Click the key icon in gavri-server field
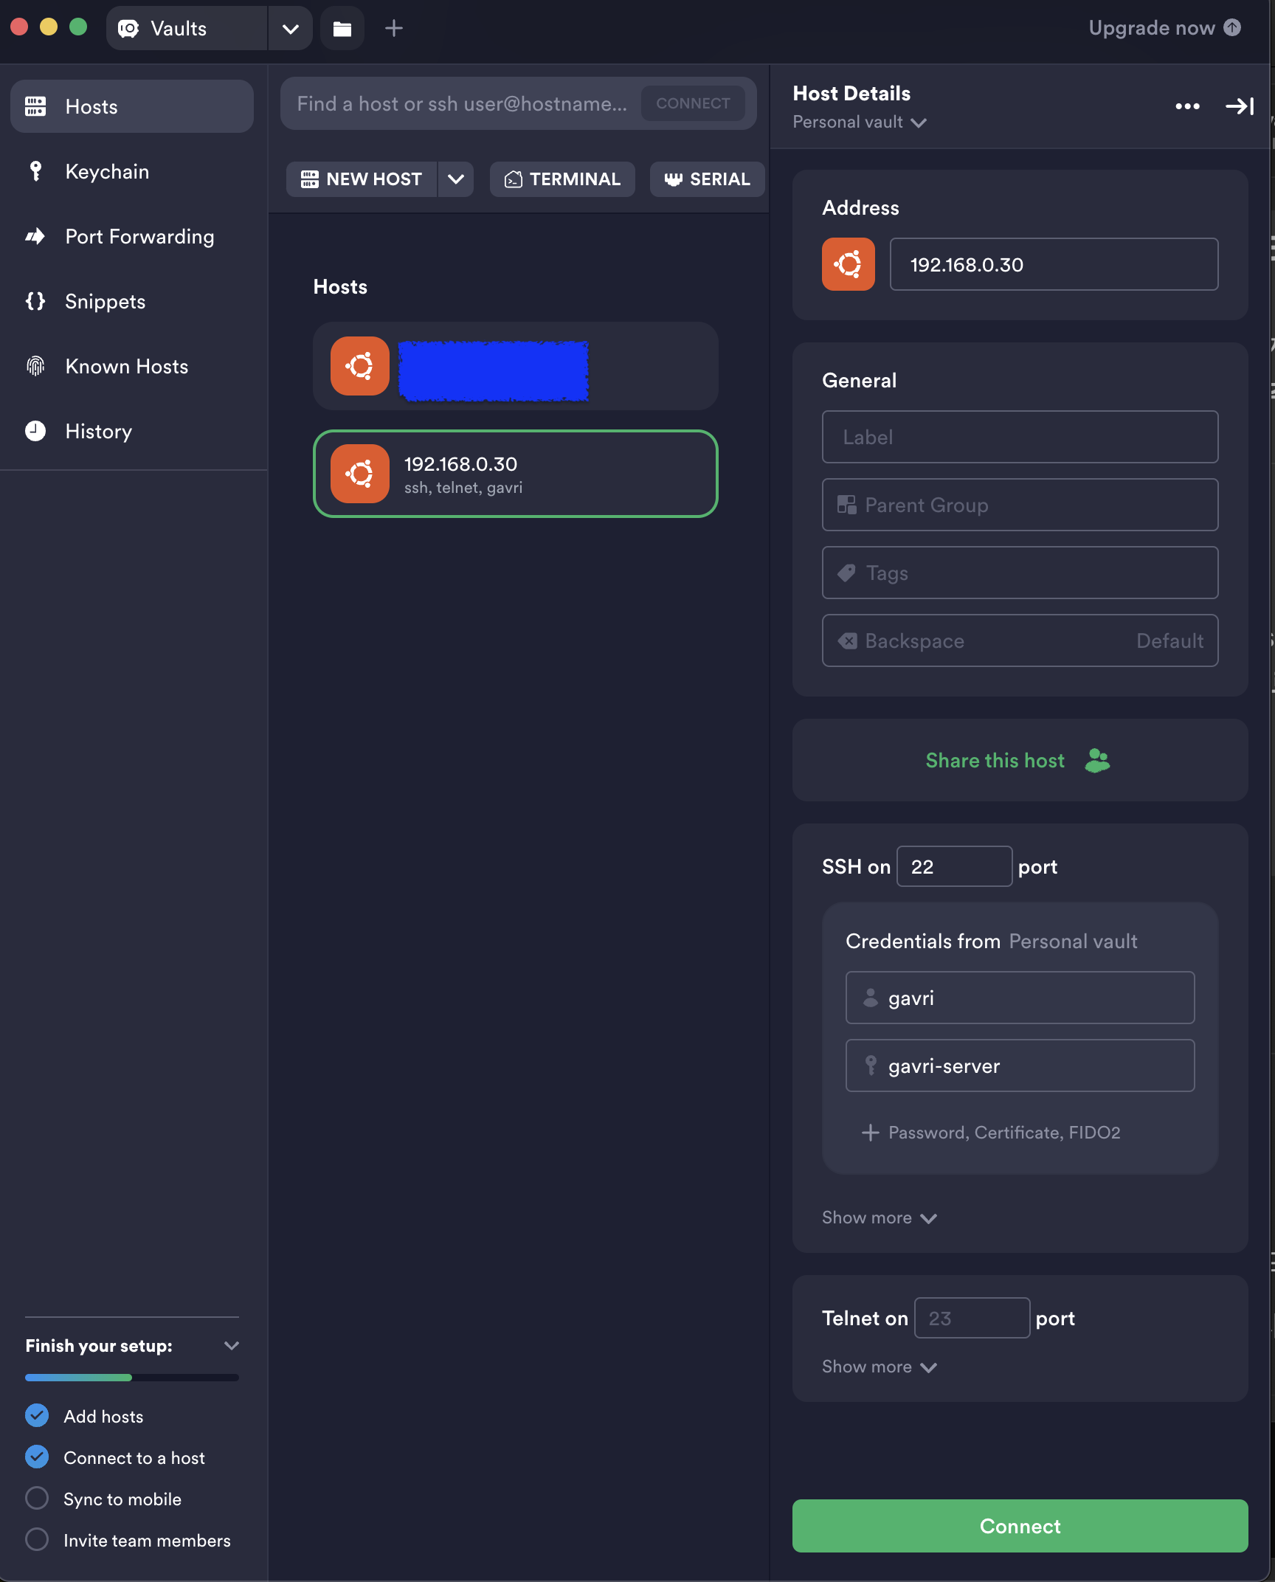This screenshot has width=1275, height=1582. (x=871, y=1065)
